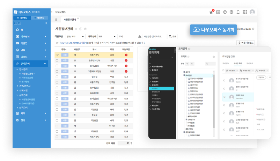280x161 pixels.
Task: Click the red warning icon in first row
Action: 126,55
